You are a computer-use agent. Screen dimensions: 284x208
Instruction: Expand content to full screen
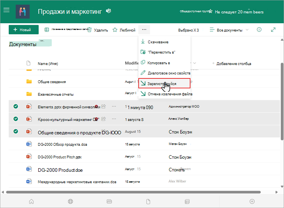point(273,30)
